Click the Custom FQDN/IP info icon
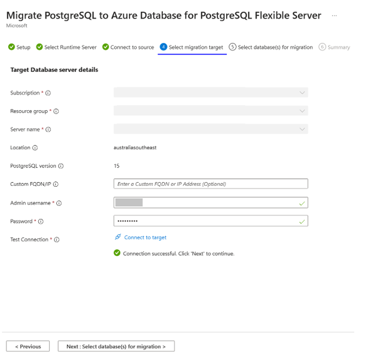Viewport: 367px width, 355px height. coord(56,184)
